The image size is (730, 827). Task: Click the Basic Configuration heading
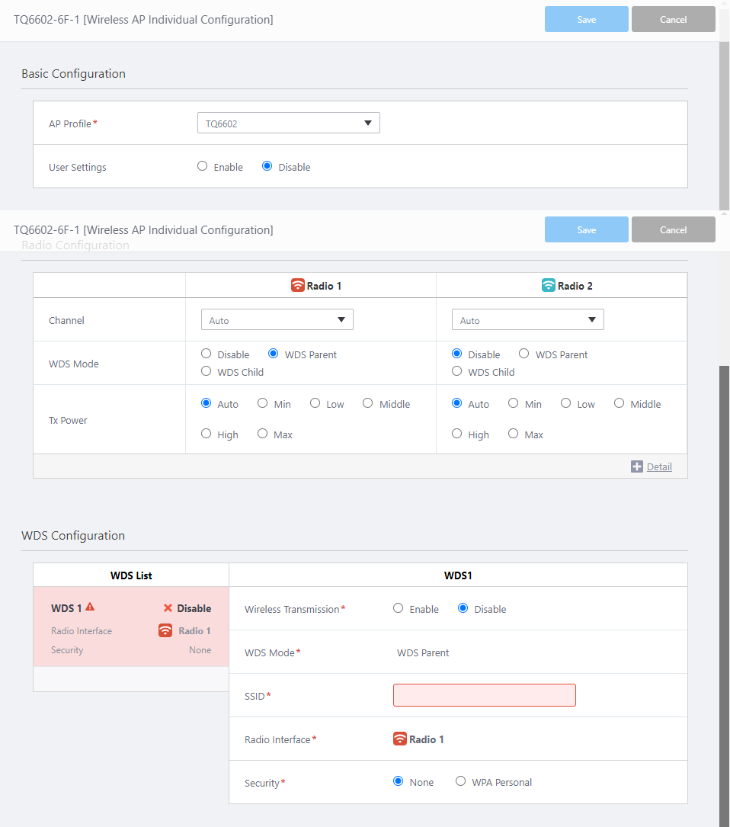tap(73, 74)
